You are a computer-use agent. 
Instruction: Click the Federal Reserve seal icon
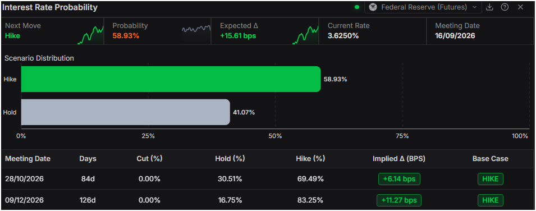point(373,7)
